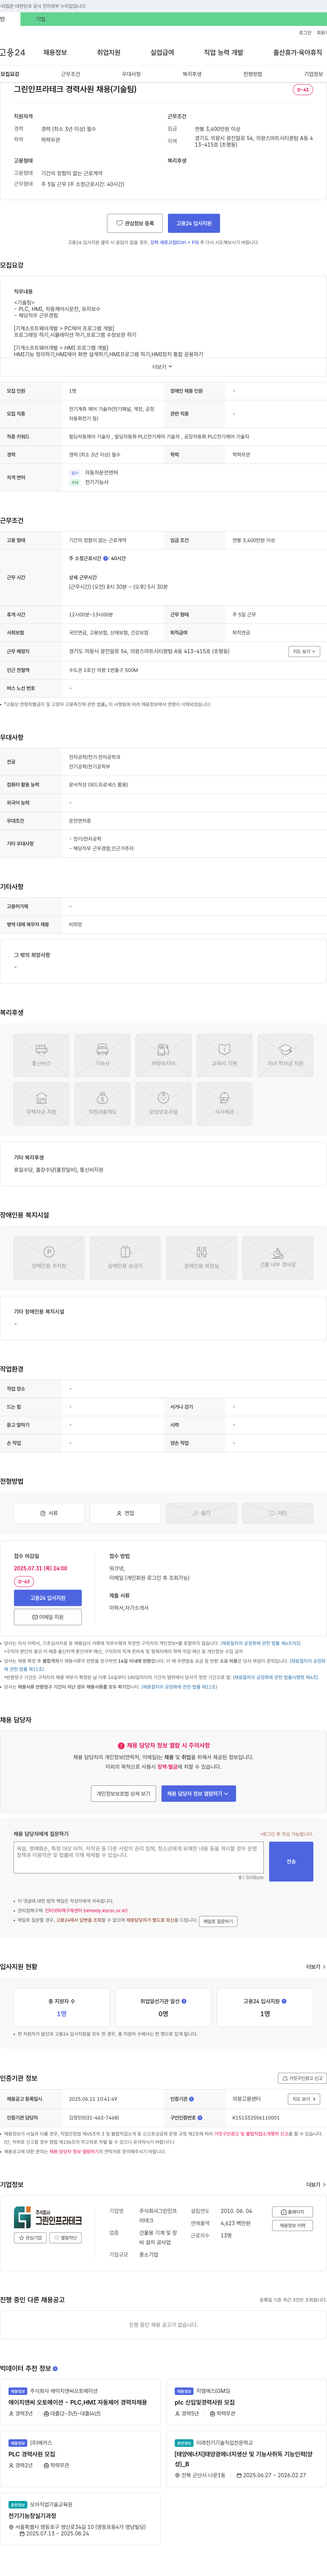327x2576 pixels.
Task: Open the 직업 능력 개발 menu
Action: coord(223,52)
